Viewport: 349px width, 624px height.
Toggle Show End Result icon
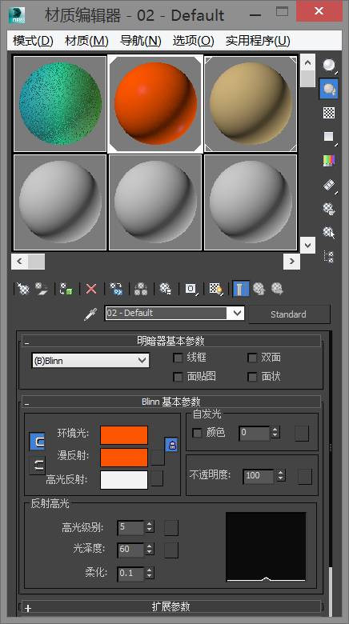click(241, 289)
